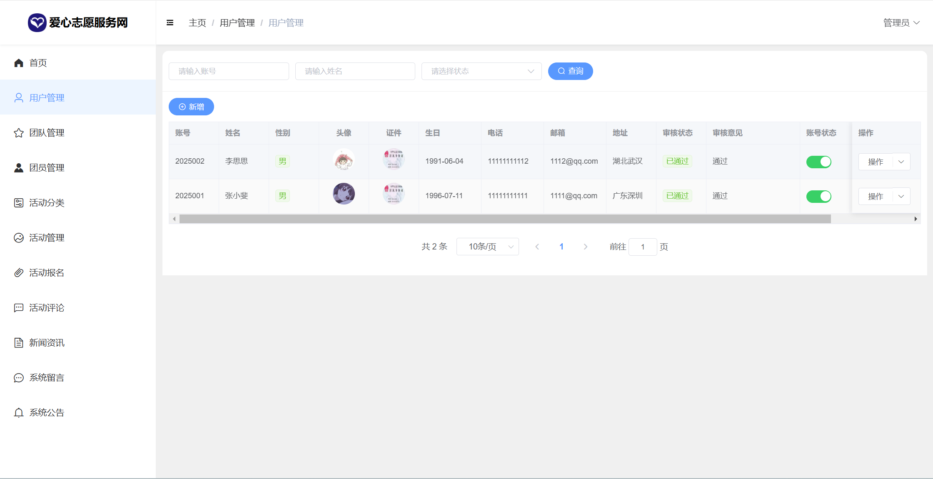Open the 请选择状态 status dropdown
Image resolution: width=933 pixels, height=479 pixels.
pos(481,71)
